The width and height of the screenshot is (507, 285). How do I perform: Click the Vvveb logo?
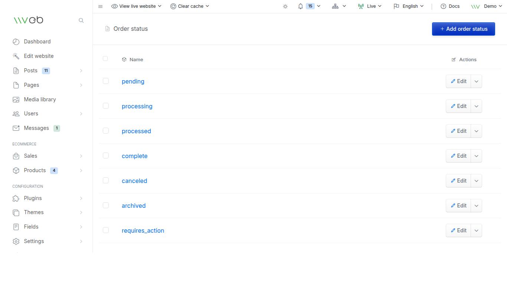pyautogui.click(x=28, y=20)
